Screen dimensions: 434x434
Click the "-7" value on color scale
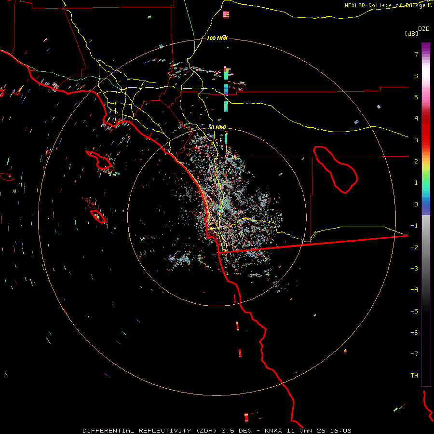coord(414,354)
